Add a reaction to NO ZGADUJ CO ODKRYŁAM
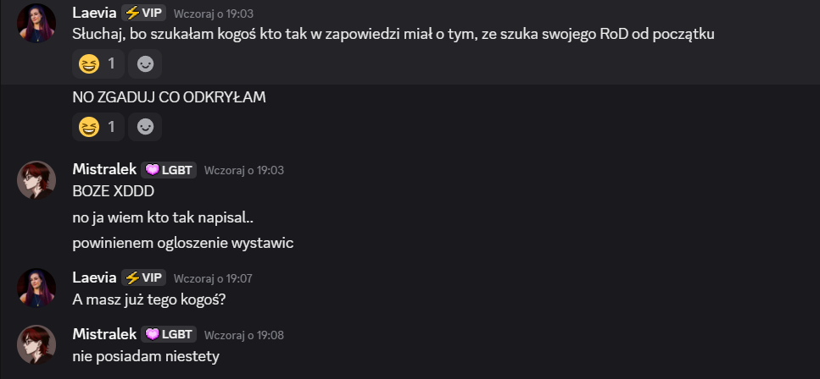This screenshot has width=820, height=379. point(145,127)
